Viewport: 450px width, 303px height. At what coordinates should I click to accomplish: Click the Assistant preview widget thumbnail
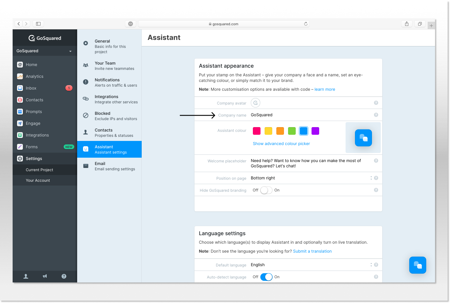coord(363,138)
